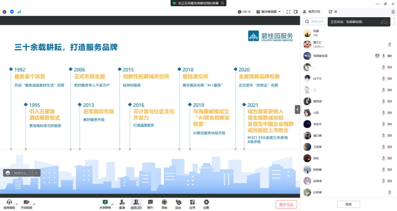Open the meeting info icon
This screenshot has height=211, width=397.
point(4,12)
